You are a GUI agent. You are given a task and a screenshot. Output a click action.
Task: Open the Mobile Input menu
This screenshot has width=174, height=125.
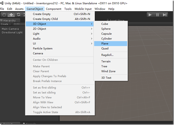coord(83,9)
